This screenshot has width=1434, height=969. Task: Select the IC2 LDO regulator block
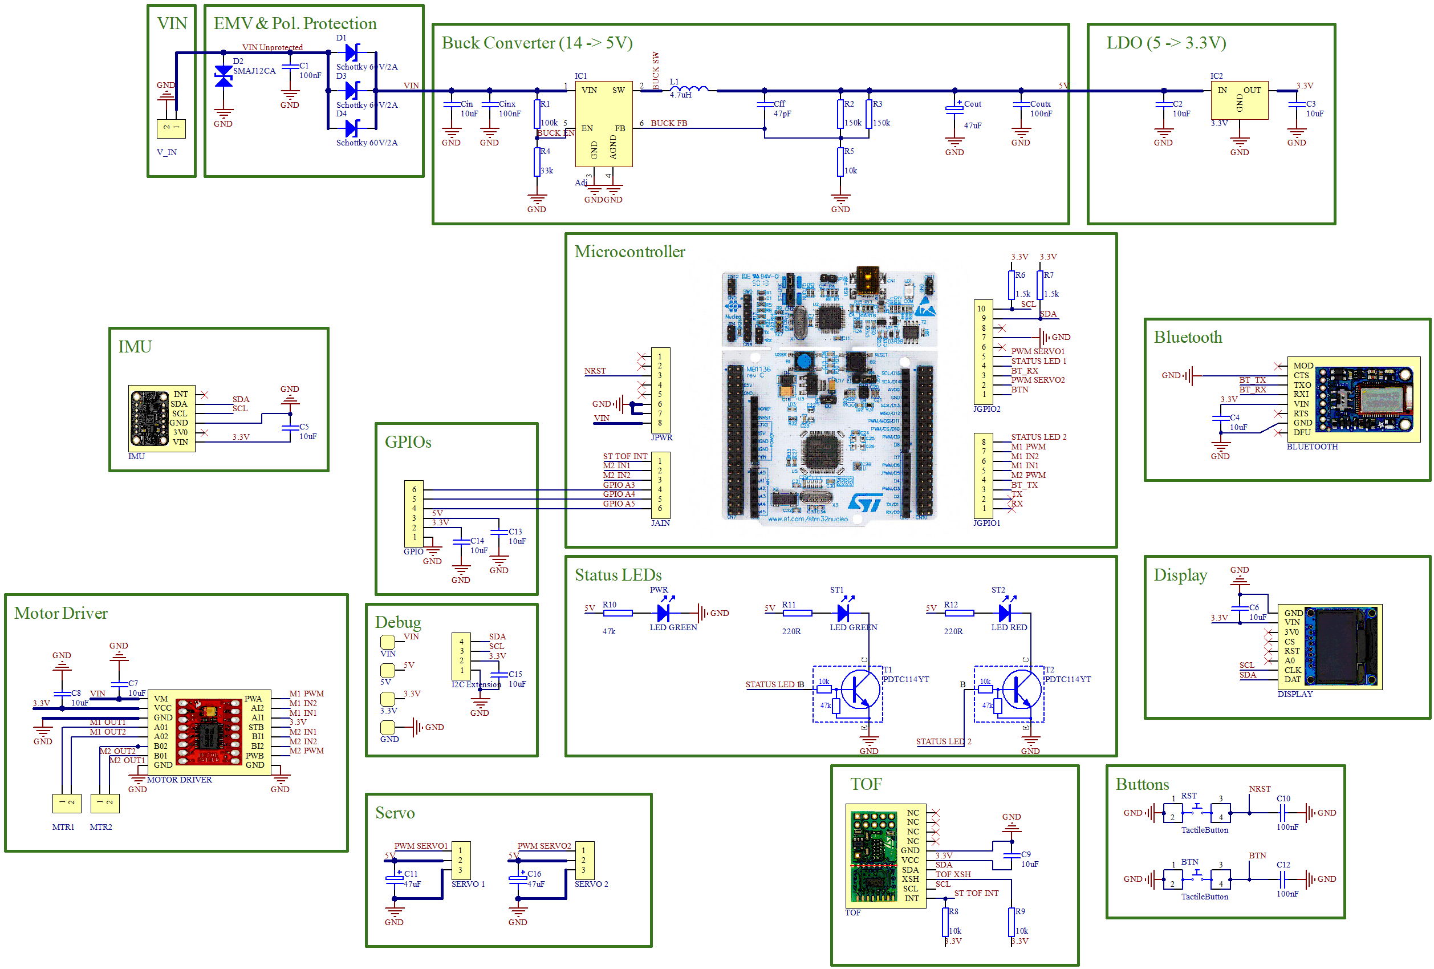[x=1239, y=100]
